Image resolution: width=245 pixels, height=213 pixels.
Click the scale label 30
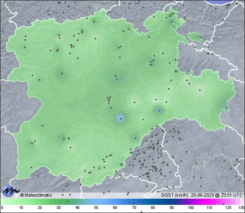(58, 208)
